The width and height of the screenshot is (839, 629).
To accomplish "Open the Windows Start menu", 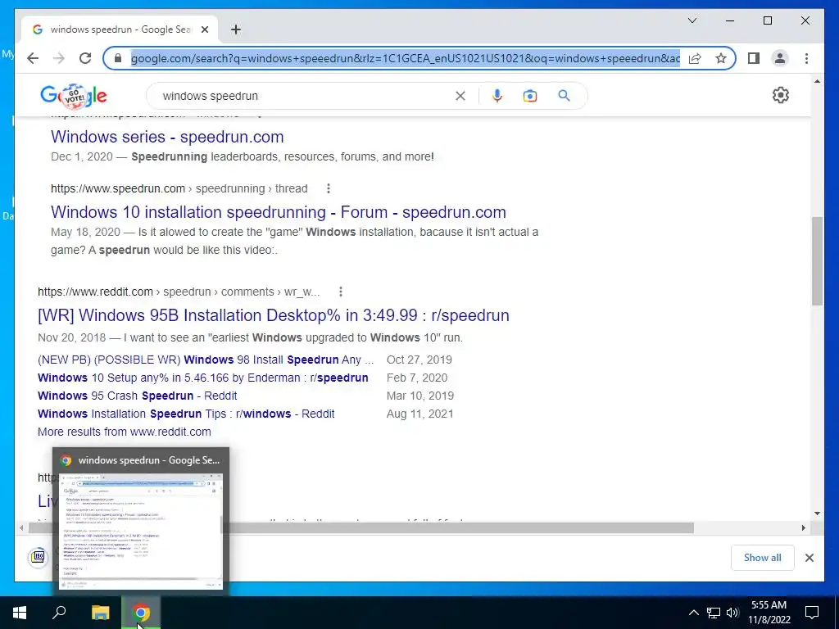I will click(20, 613).
